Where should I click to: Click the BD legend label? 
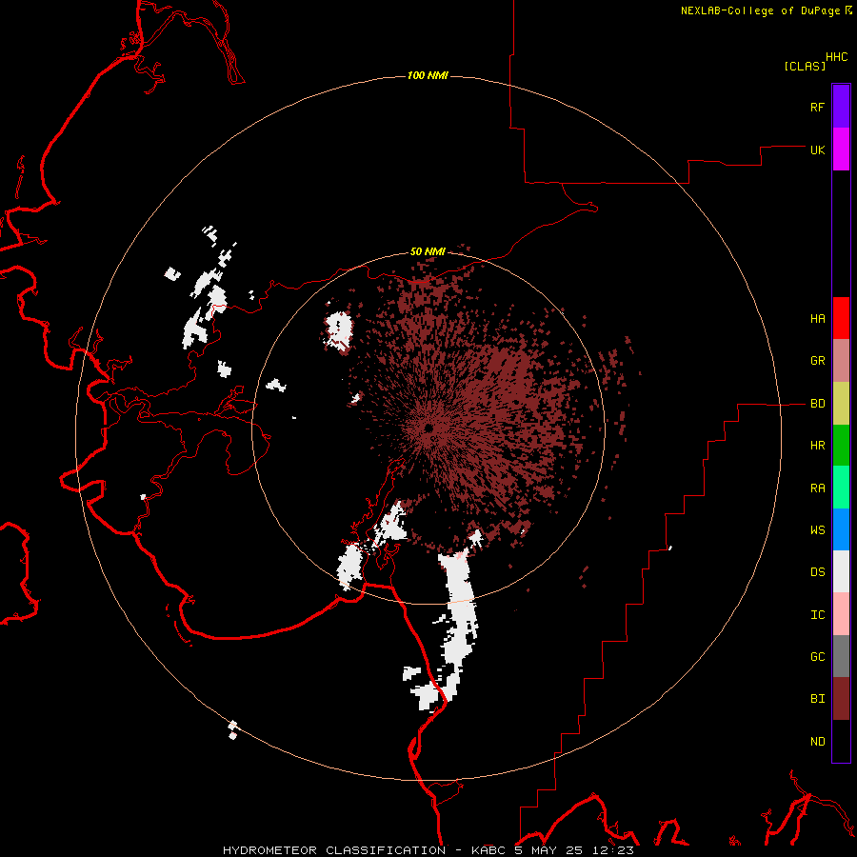[817, 404]
